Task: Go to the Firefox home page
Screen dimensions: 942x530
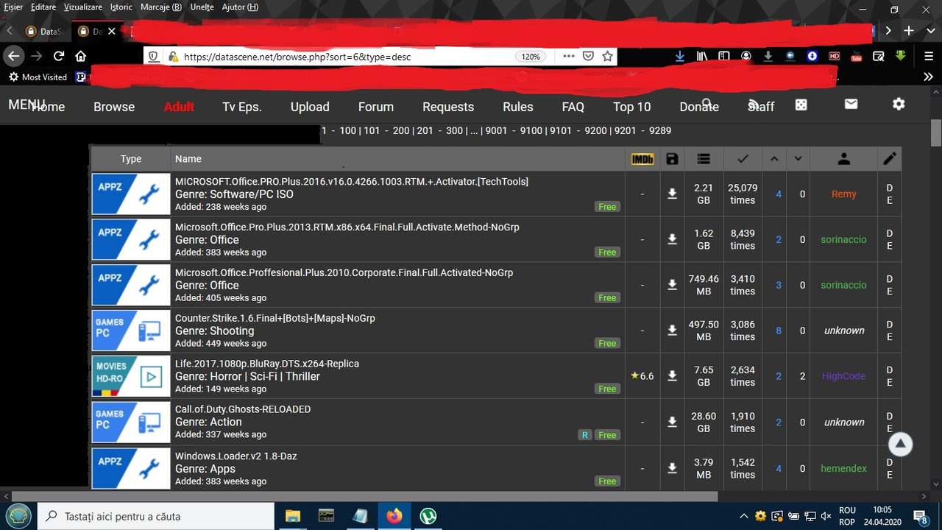Action: click(81, 56)
